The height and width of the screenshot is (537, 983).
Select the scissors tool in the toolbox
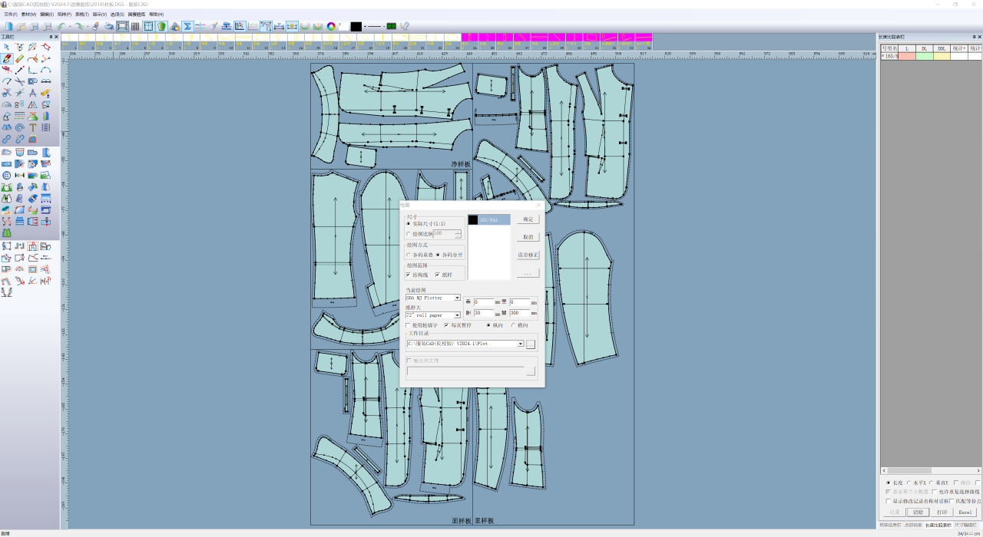(19, 81)
